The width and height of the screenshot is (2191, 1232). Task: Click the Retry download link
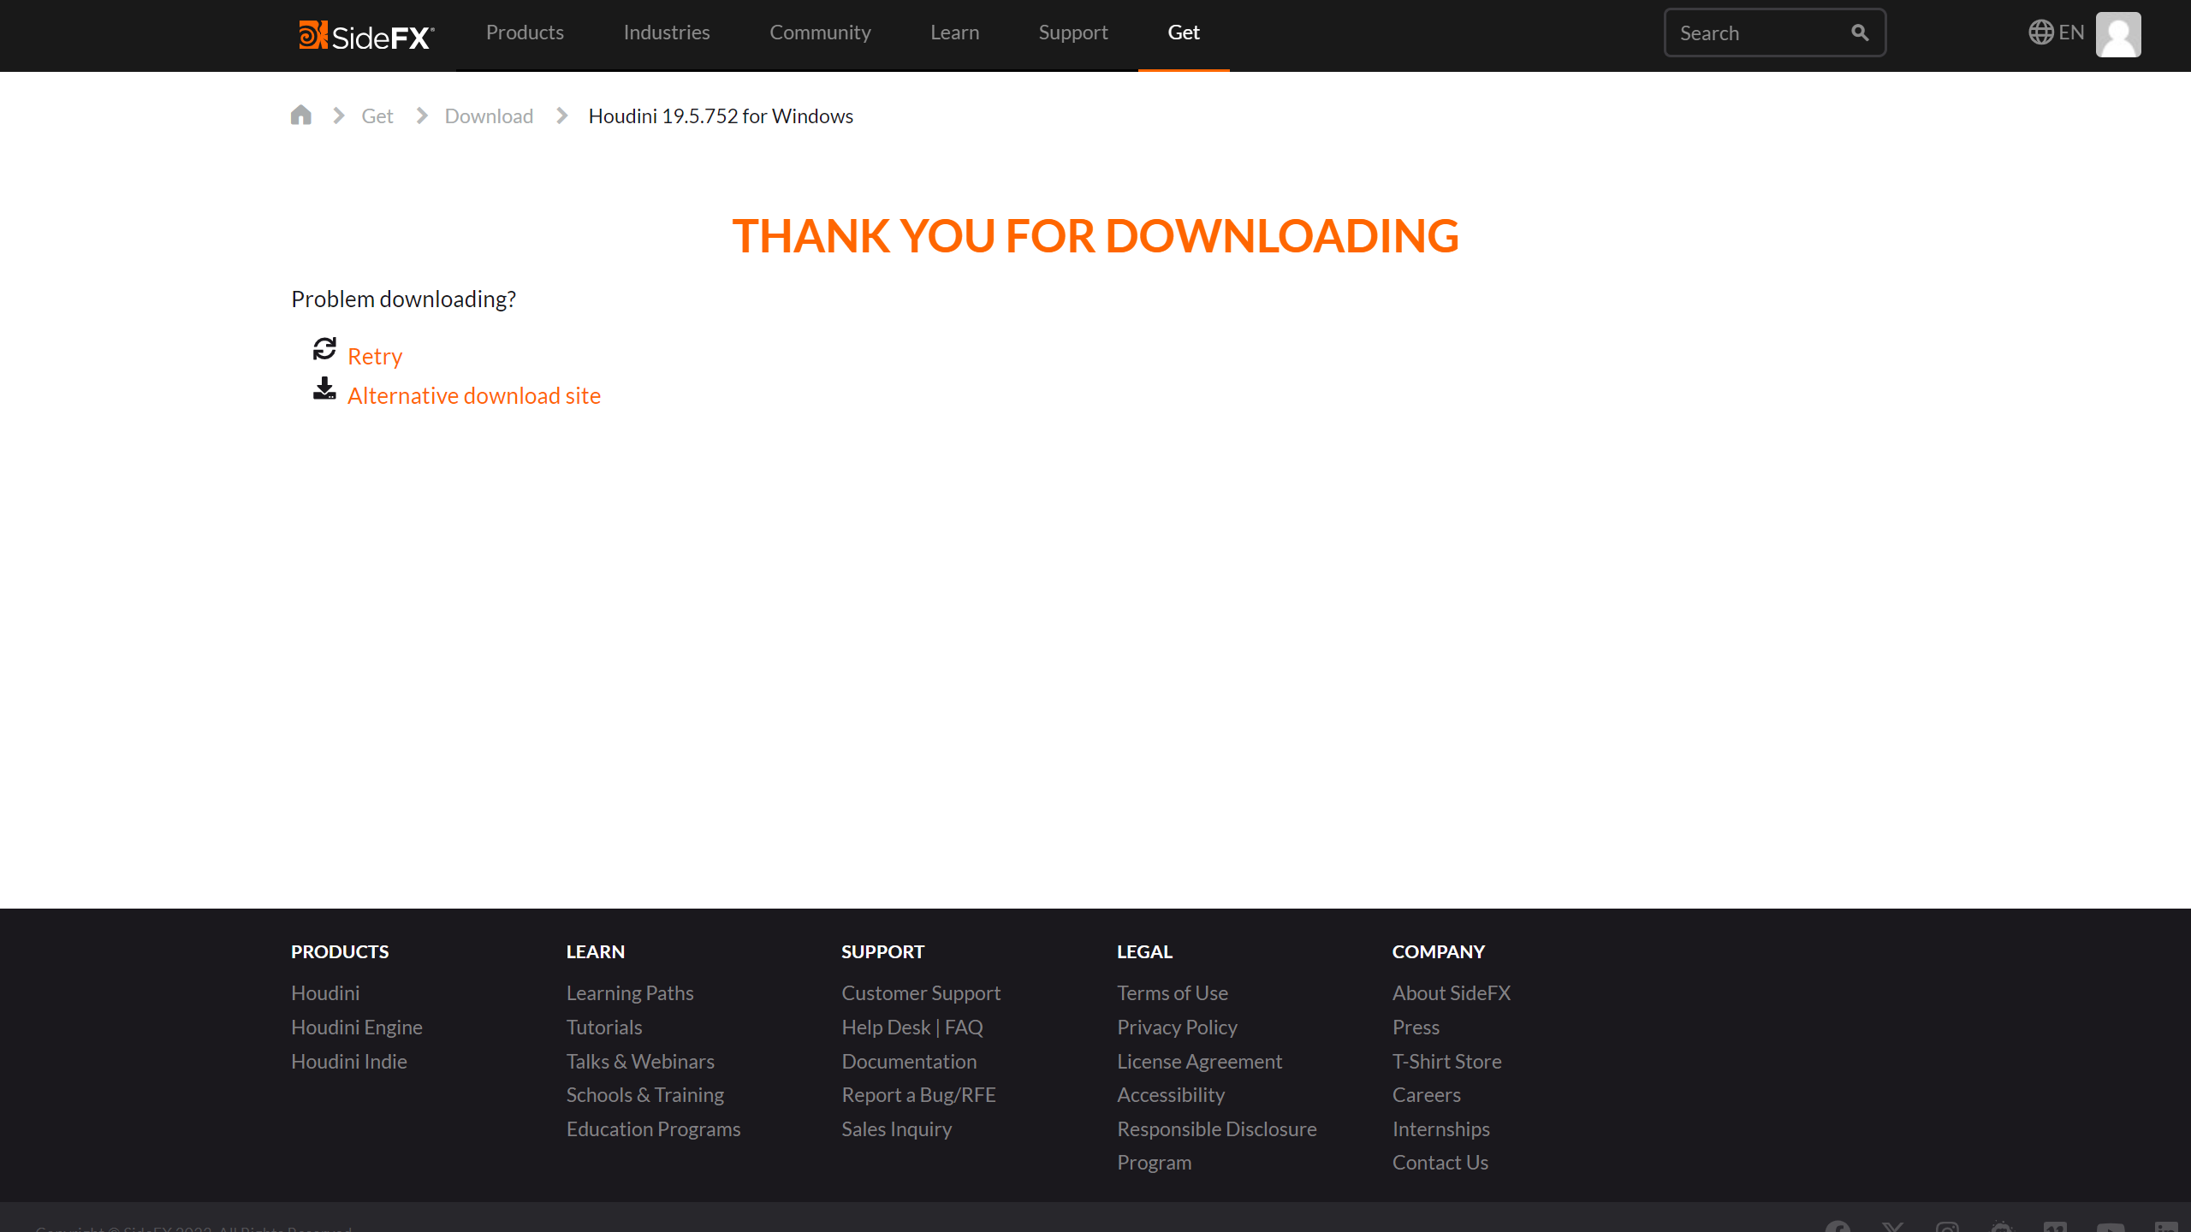[x=375, y=356]
